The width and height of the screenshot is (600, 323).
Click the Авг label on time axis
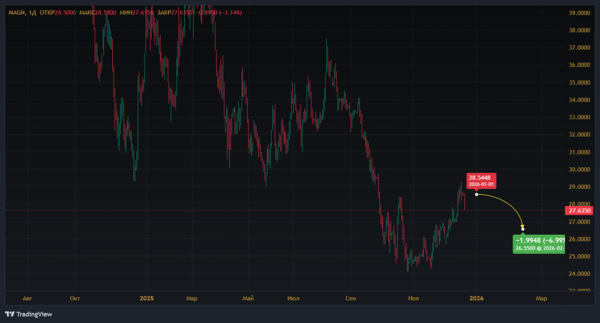(28, 298)
